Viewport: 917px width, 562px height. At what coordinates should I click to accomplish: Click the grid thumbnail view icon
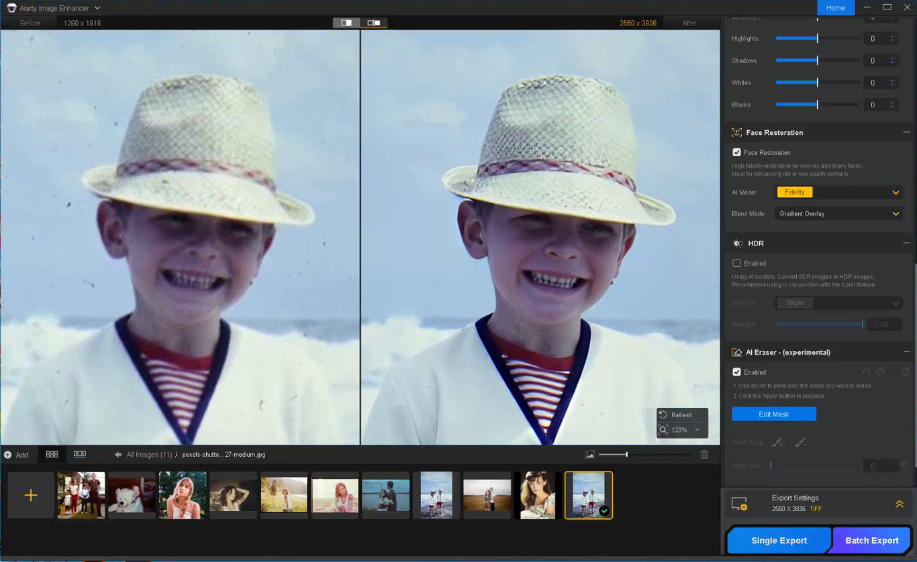[52, 454]
